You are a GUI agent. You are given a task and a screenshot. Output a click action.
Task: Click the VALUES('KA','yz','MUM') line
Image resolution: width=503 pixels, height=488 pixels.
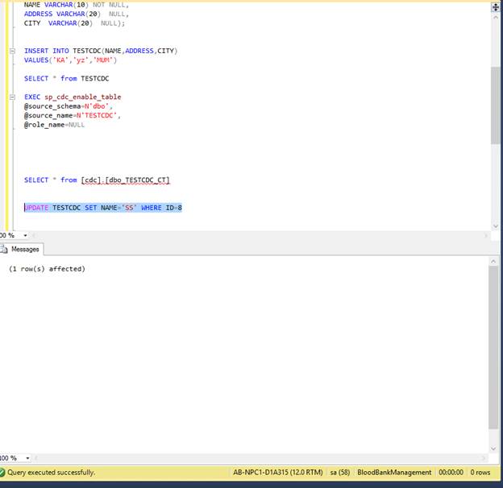tap(70, 60)
